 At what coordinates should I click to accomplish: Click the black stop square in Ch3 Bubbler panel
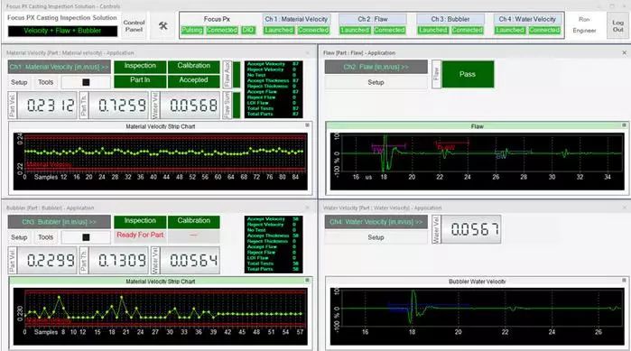(86, 237)
